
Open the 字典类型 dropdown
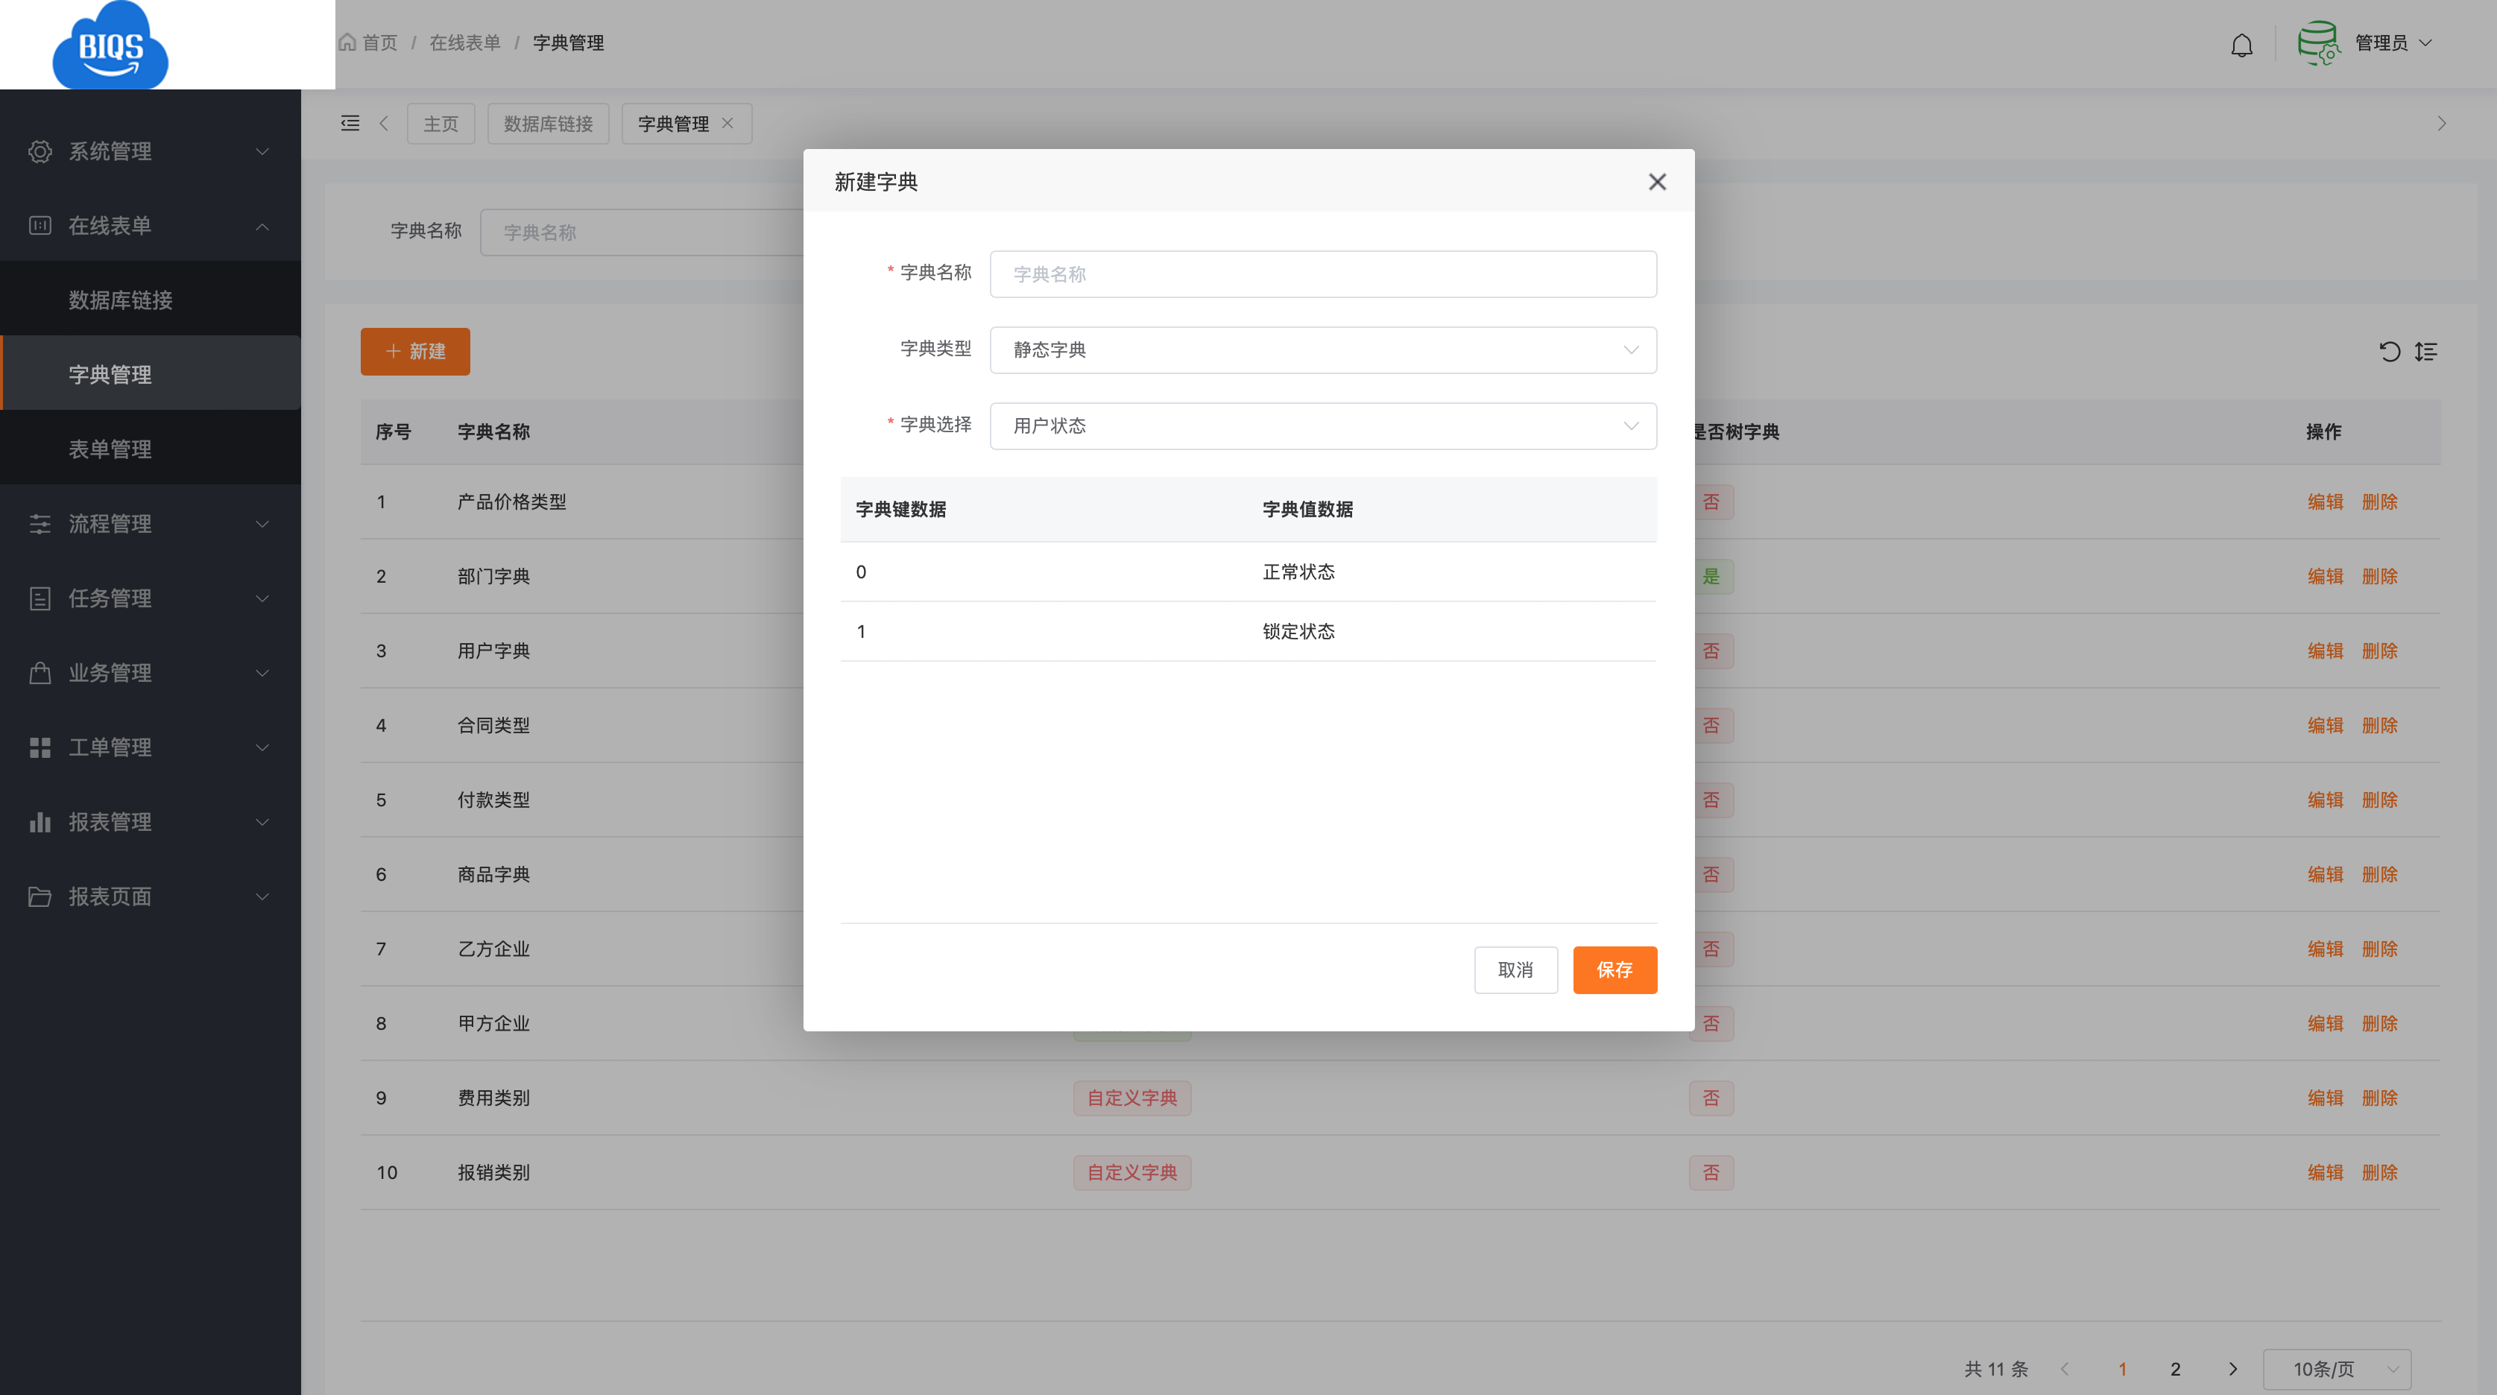click(x=1322, y=350)
